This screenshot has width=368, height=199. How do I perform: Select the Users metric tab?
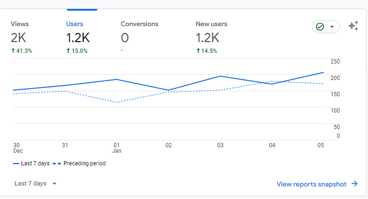(78, 37)
